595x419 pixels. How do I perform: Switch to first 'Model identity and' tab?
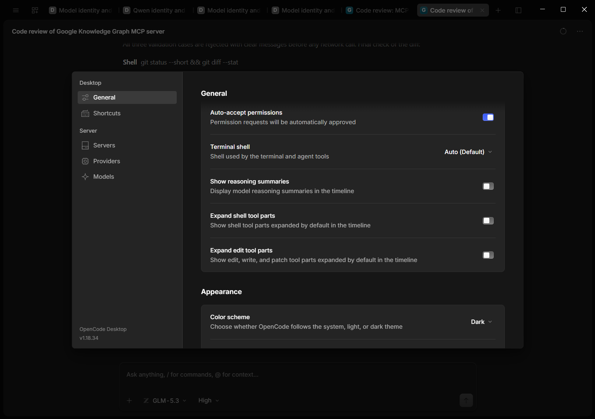tap(81, 10)
